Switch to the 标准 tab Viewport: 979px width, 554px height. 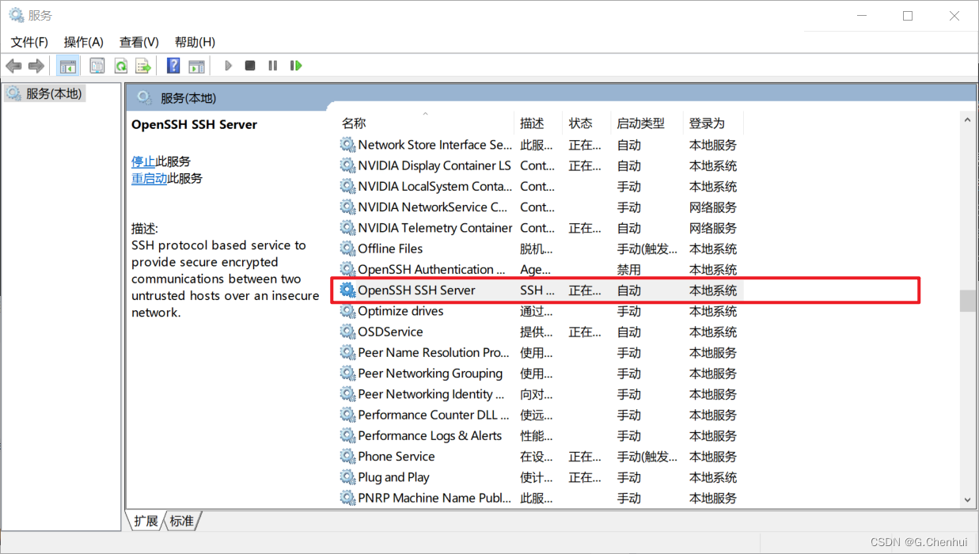(x=182, y=521)
